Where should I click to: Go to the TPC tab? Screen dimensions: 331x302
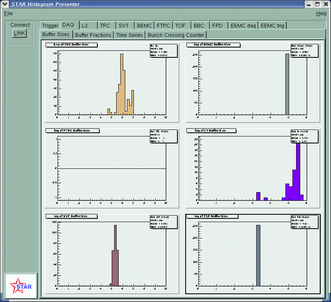point(107,25)
